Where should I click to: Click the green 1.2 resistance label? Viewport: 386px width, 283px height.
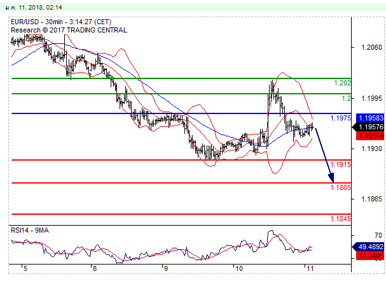[346, 98]
